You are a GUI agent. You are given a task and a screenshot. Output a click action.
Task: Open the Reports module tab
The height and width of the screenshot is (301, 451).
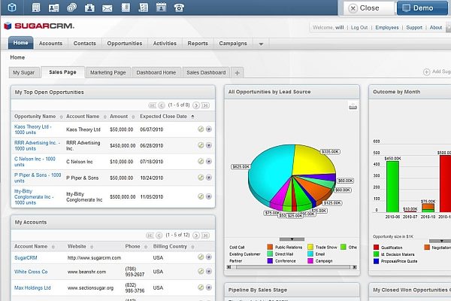198,44
